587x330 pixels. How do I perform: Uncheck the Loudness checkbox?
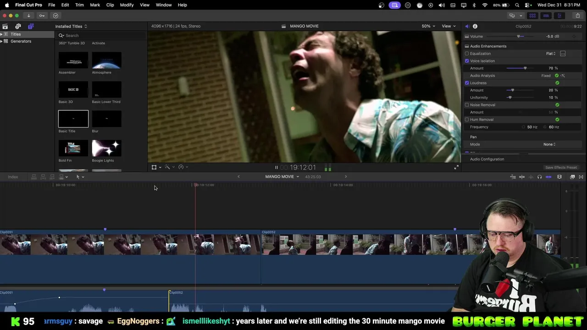[467, 83]
